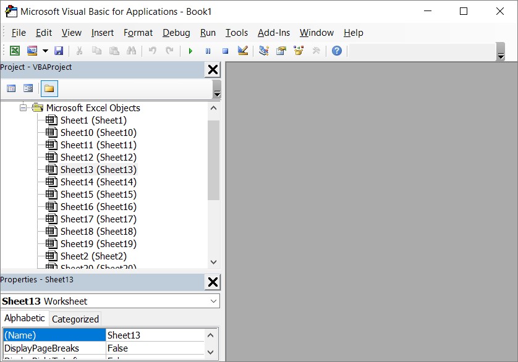The height and width of the screenshot is (362, 518).
Task: Open the Tools menu
Action: point(237,33)
